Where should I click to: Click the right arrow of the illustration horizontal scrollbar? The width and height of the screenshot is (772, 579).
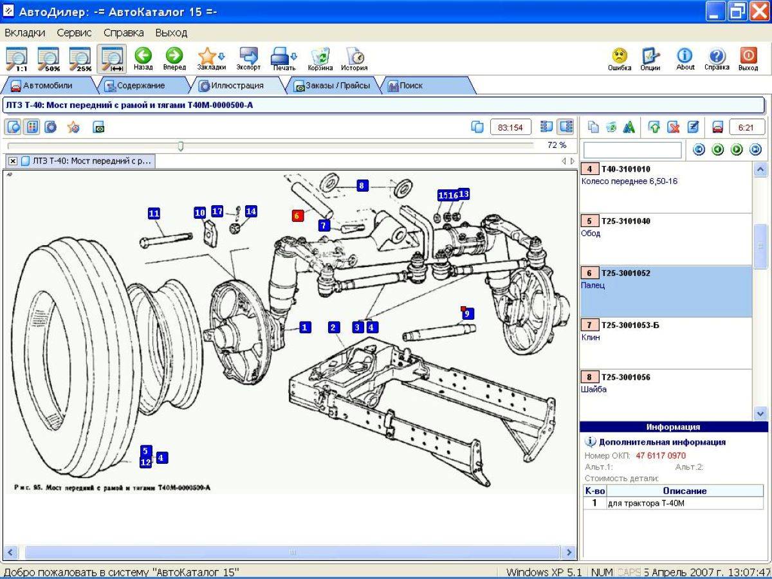[568, 552]
